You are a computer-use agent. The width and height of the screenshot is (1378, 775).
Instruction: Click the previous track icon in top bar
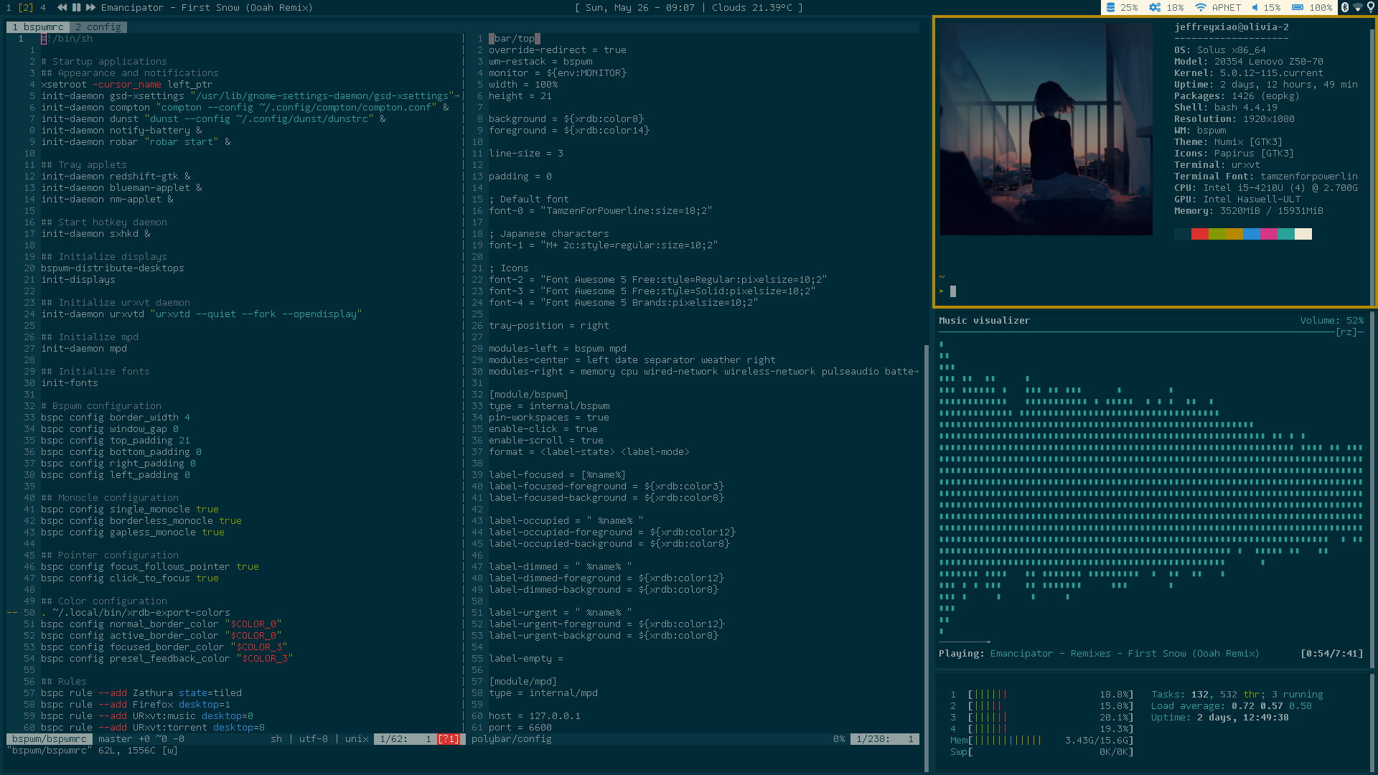tap(62, 7)
